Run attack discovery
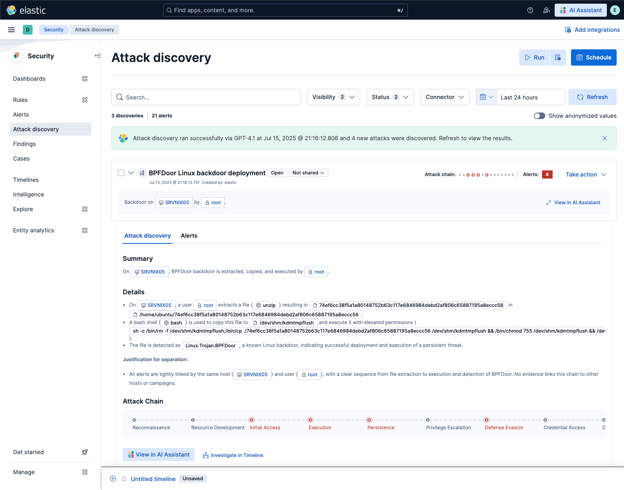This screenshot has height=490, width=624. tap(534, 57)
